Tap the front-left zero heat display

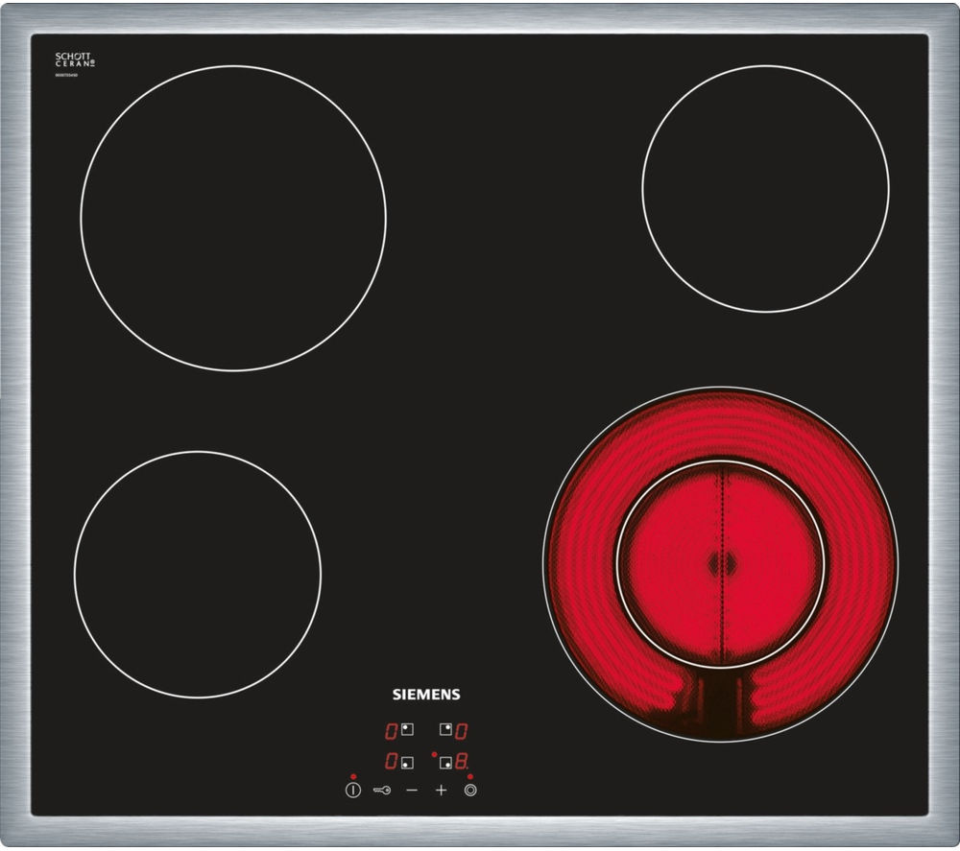[x=390, y=761]
